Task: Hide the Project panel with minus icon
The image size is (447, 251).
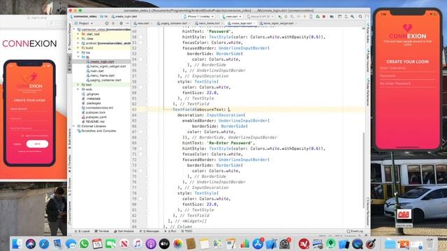Action: tap(127, 23)
